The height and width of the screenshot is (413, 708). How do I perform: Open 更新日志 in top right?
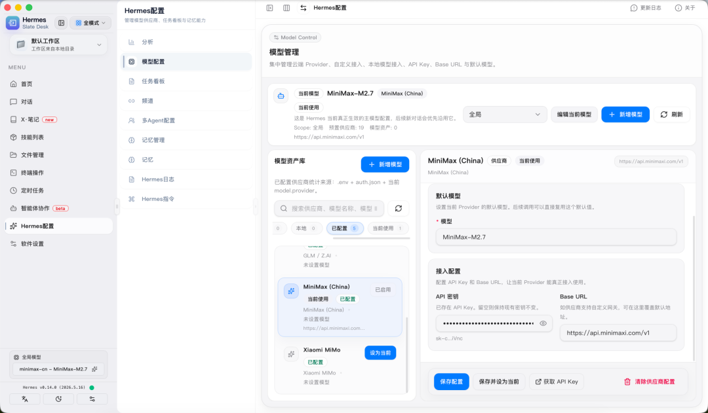point(646,8)
